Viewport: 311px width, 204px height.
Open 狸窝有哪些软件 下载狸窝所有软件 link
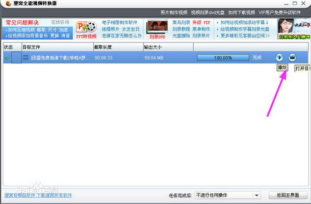click(x=38, y=195)
